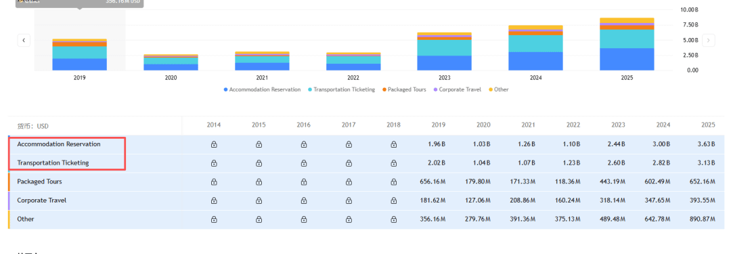Click lock icon for Transportation Ticketing 2017
Viewport: 731px width, 254px height.
coord(349,163)
